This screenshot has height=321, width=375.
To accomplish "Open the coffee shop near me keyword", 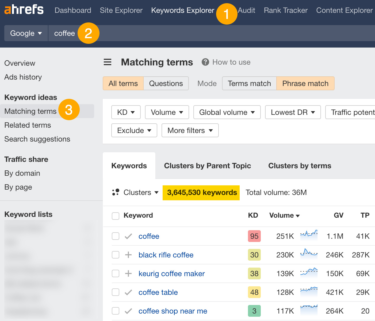I will tap(173, 311).
